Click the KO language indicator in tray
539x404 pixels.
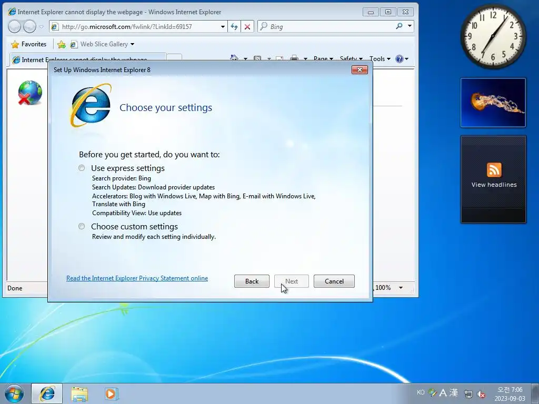click(x=421, y=392)
